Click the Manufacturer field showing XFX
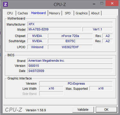 (70, 24)
